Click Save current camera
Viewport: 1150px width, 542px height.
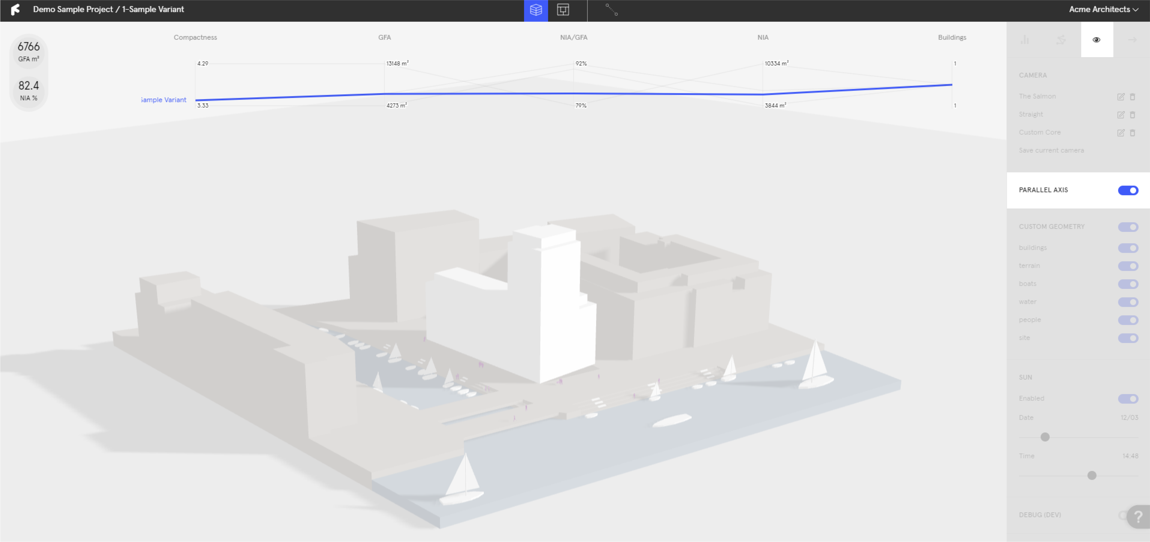coord(1051,150)
